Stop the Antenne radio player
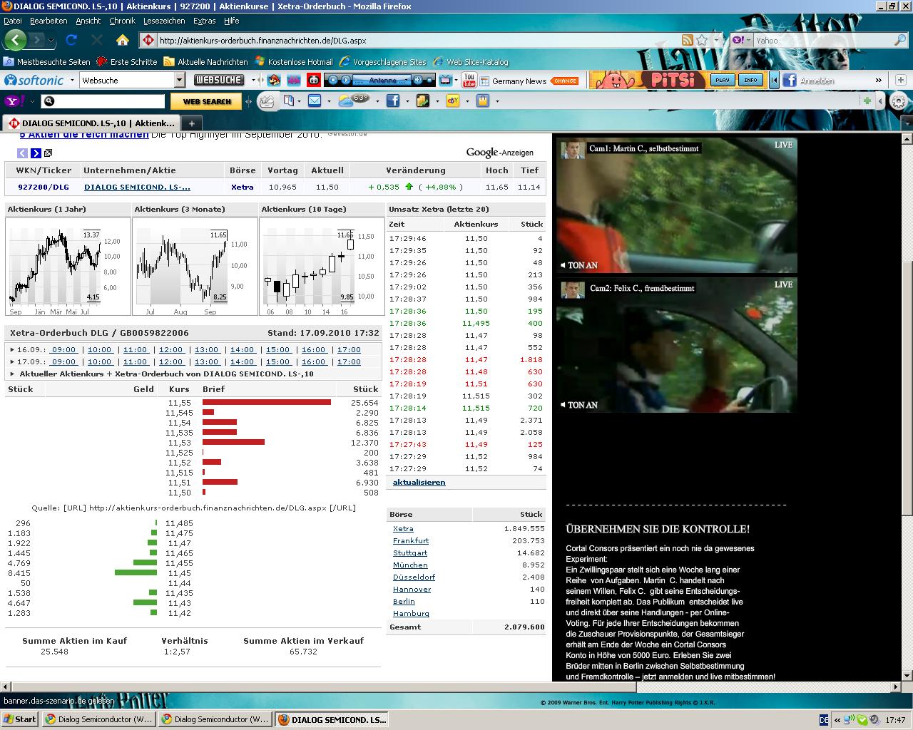This screenshot has height=730, width=913. [x=332, y=81]
